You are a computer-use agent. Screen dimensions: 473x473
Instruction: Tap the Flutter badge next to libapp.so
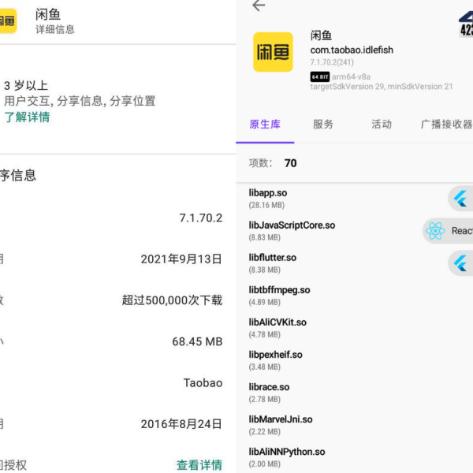coord(460,199)
